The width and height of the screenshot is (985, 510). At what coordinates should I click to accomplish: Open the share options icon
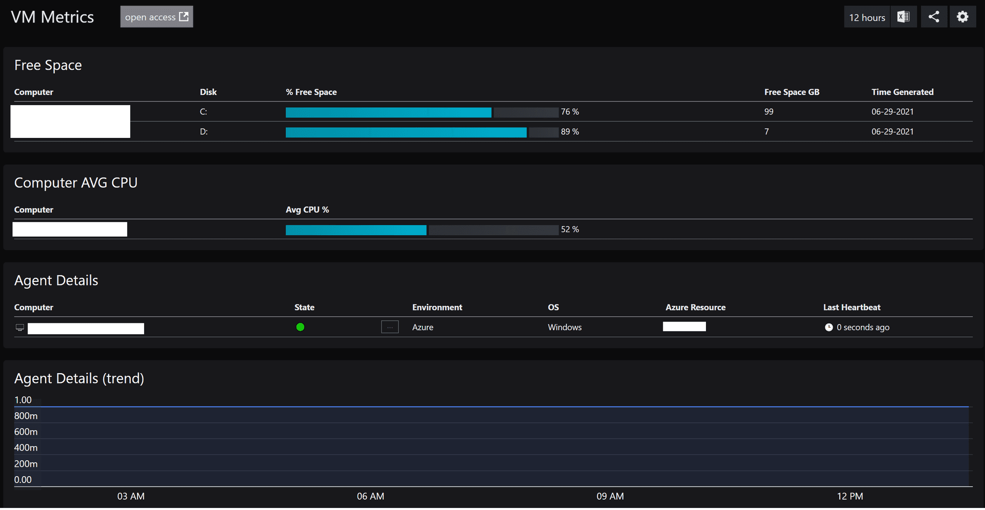point(934,16)
